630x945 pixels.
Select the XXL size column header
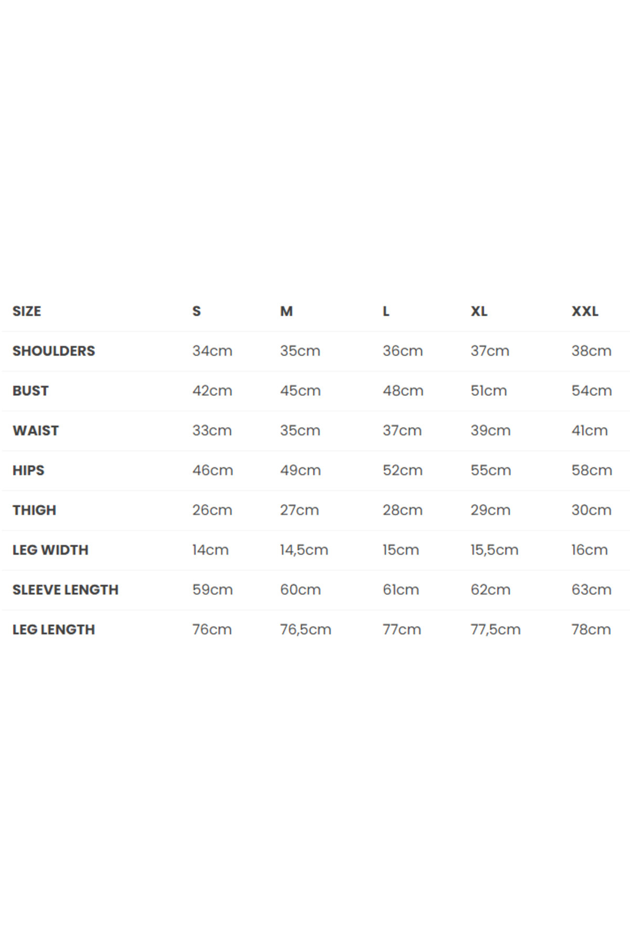[585, 311]
